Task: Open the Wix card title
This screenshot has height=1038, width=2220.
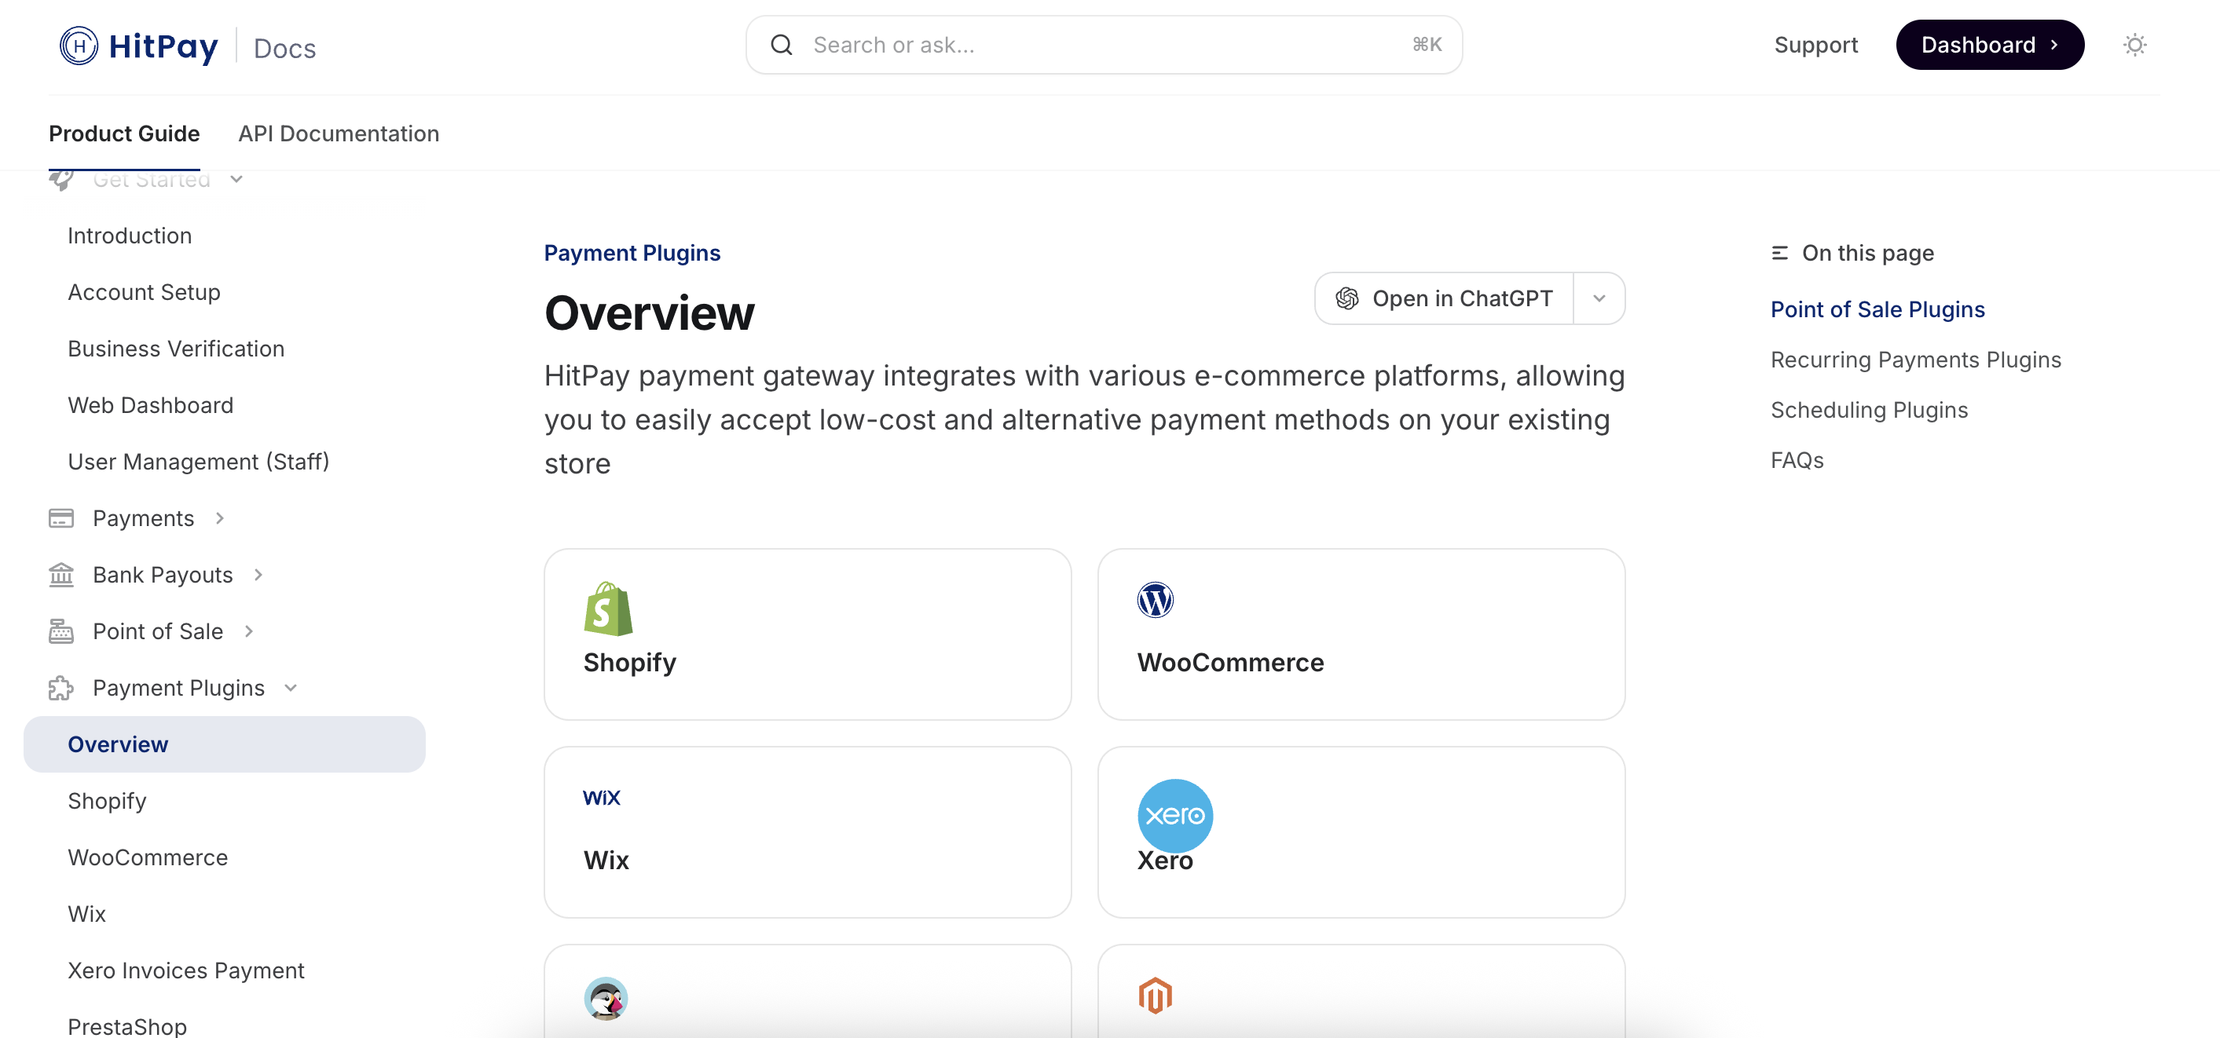Action: pyautogui.click(x=606, y=861)
